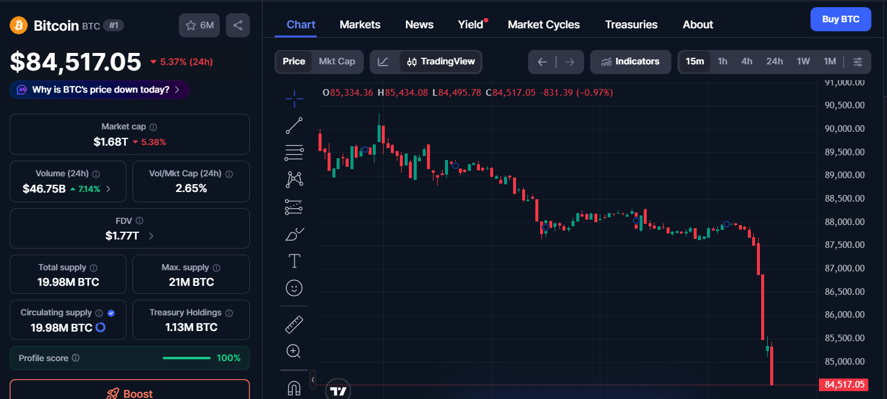Show info tooltip for FDV
Screen dimensions: 887x399
click(x=140, y=221)
